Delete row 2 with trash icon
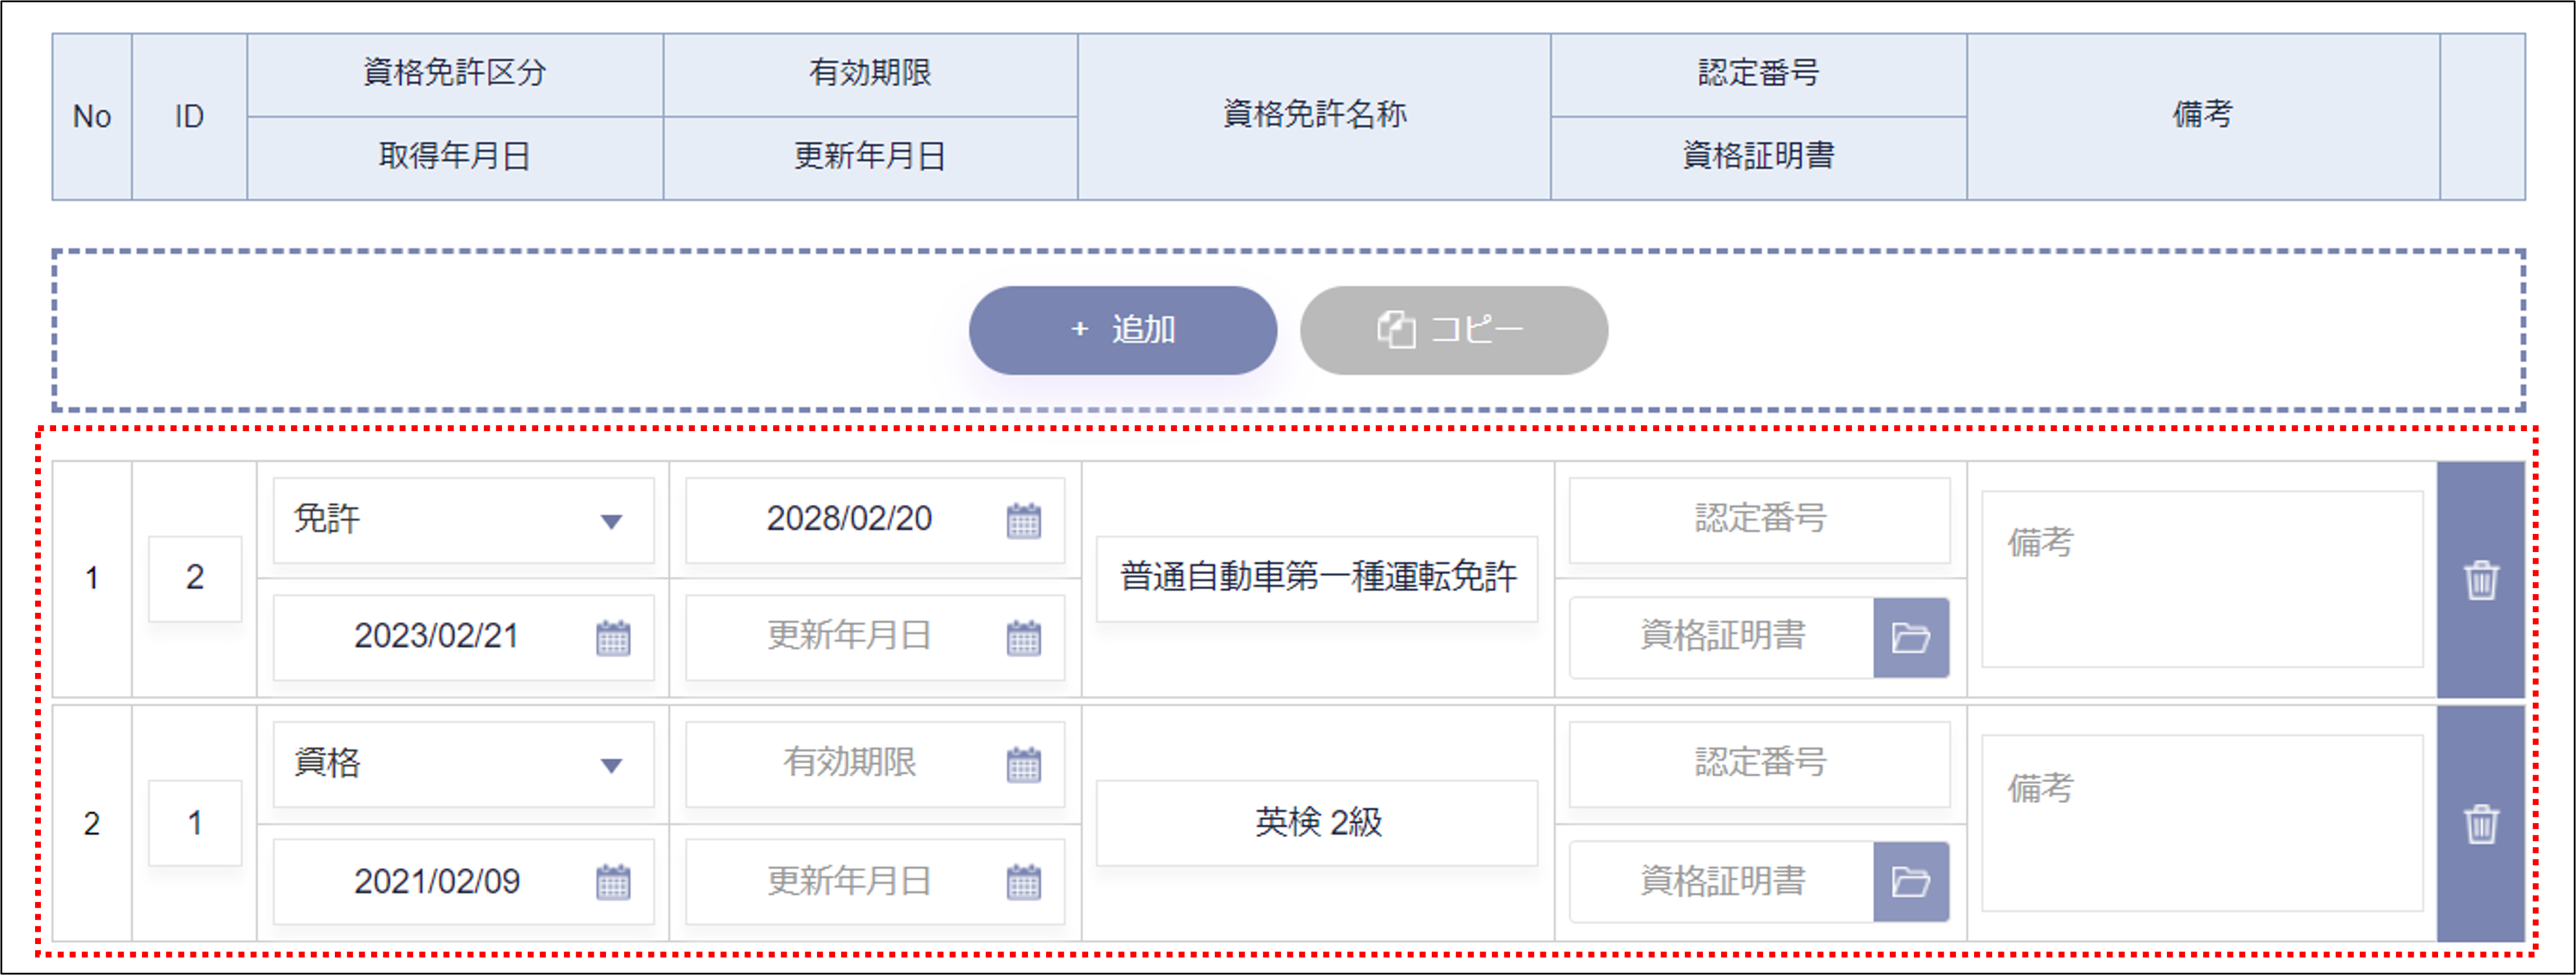Image resolution: width=2576 pixels, height=975 pixels. (2480, 824)
